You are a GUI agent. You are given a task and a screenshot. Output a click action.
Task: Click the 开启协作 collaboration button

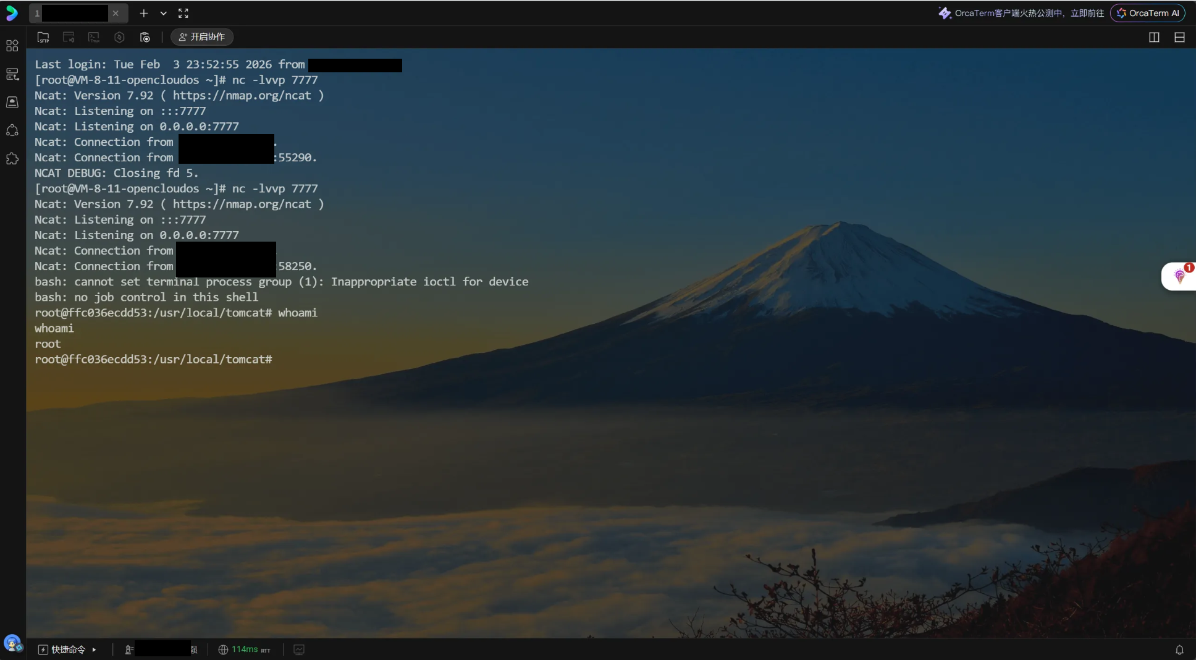202,37
